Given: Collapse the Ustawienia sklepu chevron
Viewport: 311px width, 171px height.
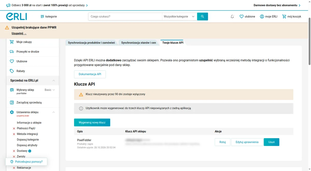Looking at the screenshot, I should point(54,112).
